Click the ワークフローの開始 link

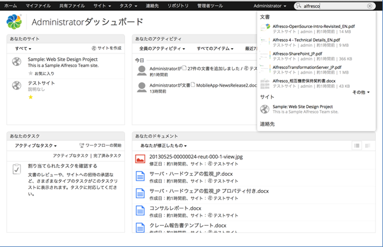(101, 145)
